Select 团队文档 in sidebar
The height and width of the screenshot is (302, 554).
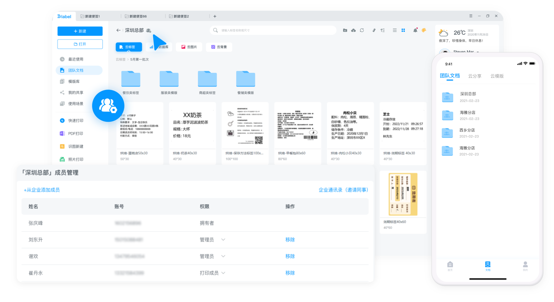click(x=79, y=70)
